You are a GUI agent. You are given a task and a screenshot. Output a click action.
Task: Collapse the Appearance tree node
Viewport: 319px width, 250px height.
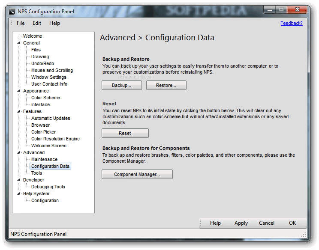19,91
